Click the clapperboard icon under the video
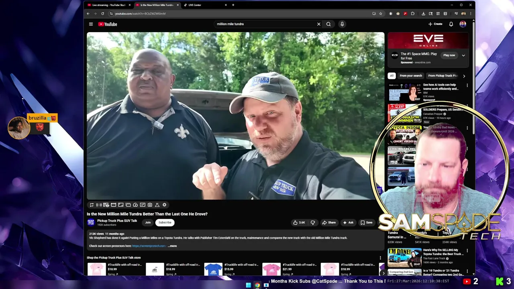 113,205
